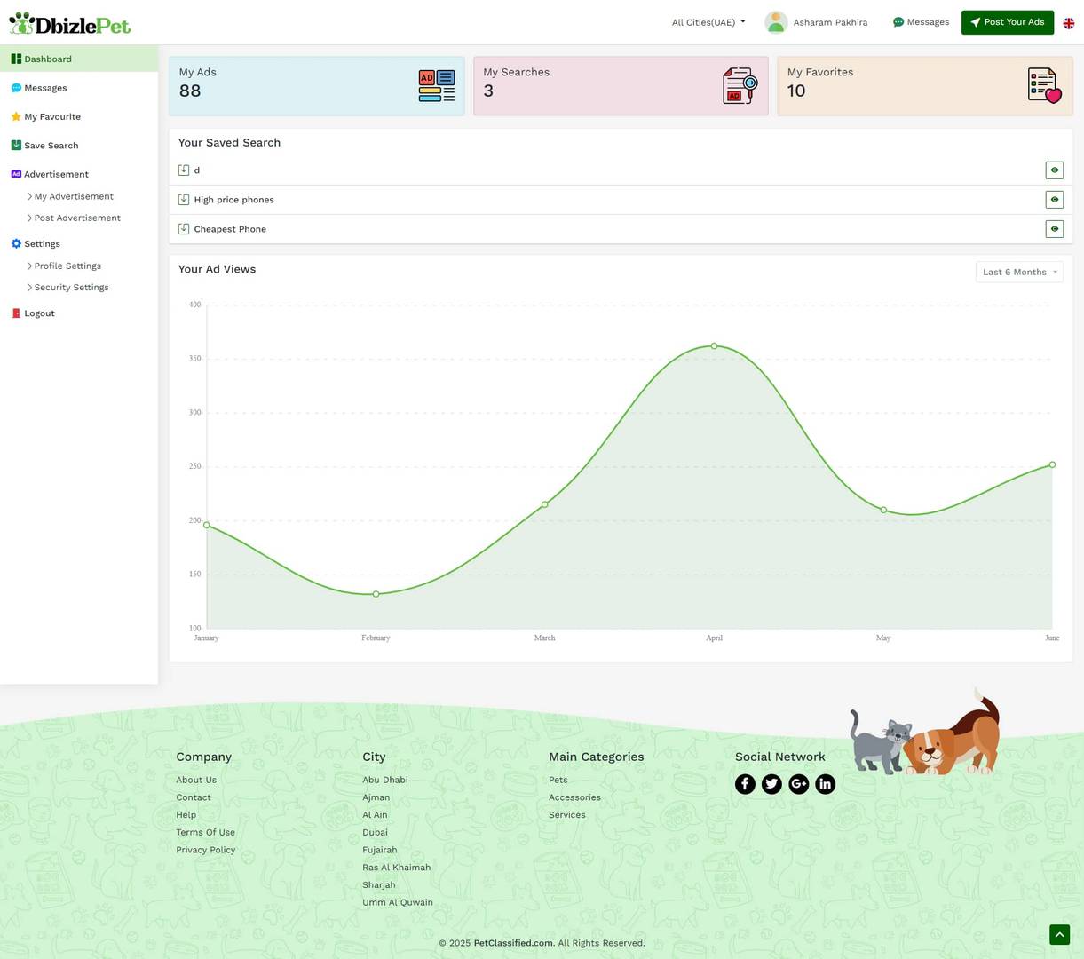View the 'High price phones' saved search
Screen dimensions: 1084x959
pyautogui.click(x=1054, y=199)
